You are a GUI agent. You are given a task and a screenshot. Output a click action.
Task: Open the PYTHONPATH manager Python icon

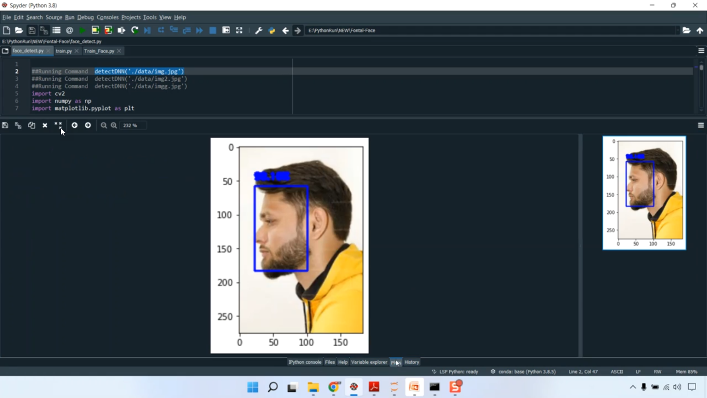(x=271, y=30)
